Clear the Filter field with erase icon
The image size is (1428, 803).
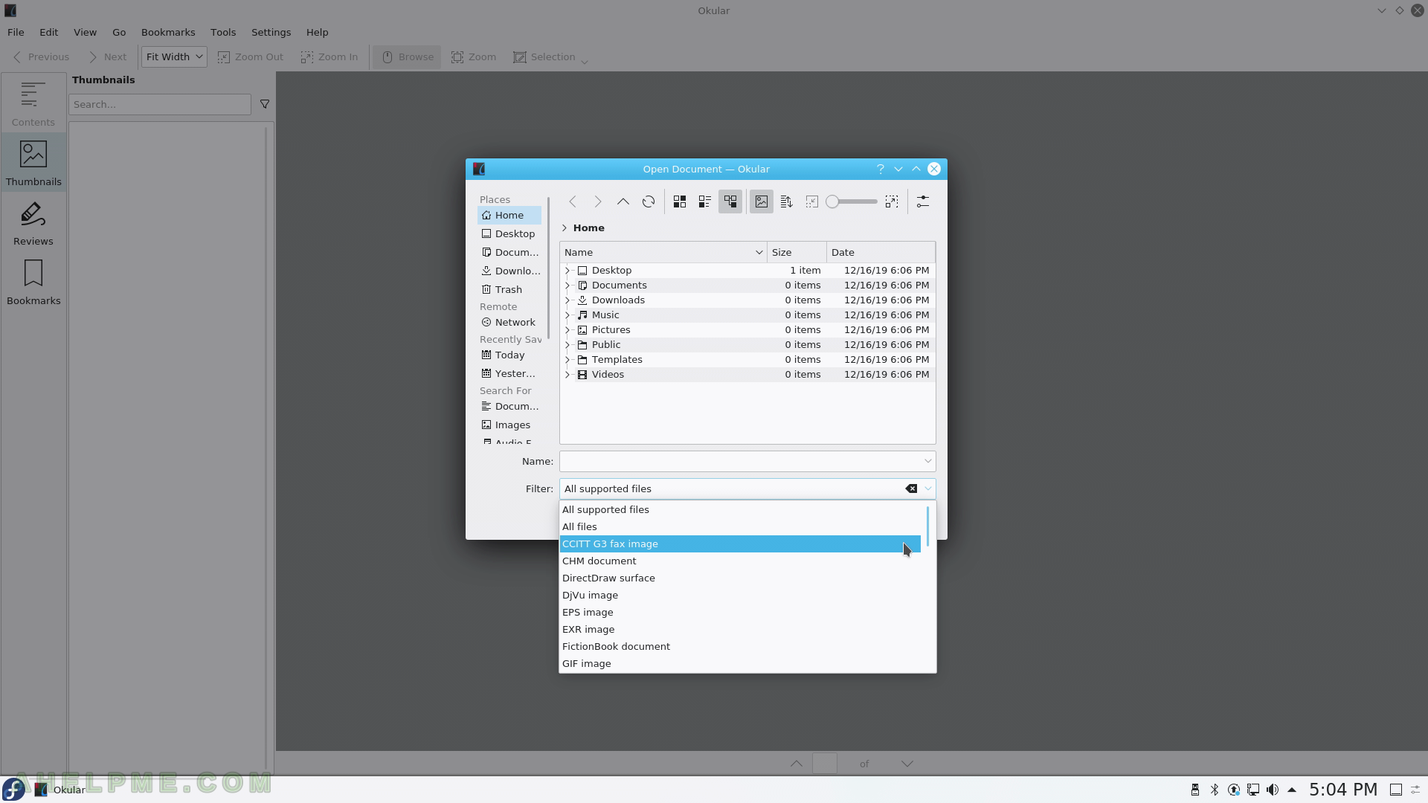pos(911,488)
